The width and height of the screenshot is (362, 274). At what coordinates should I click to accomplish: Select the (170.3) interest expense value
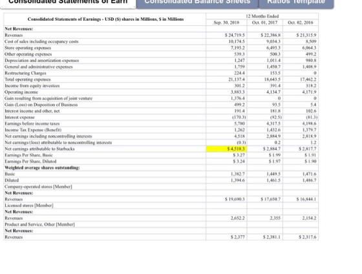239,117
